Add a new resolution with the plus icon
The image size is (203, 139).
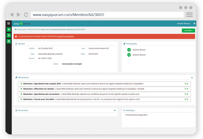192,77
